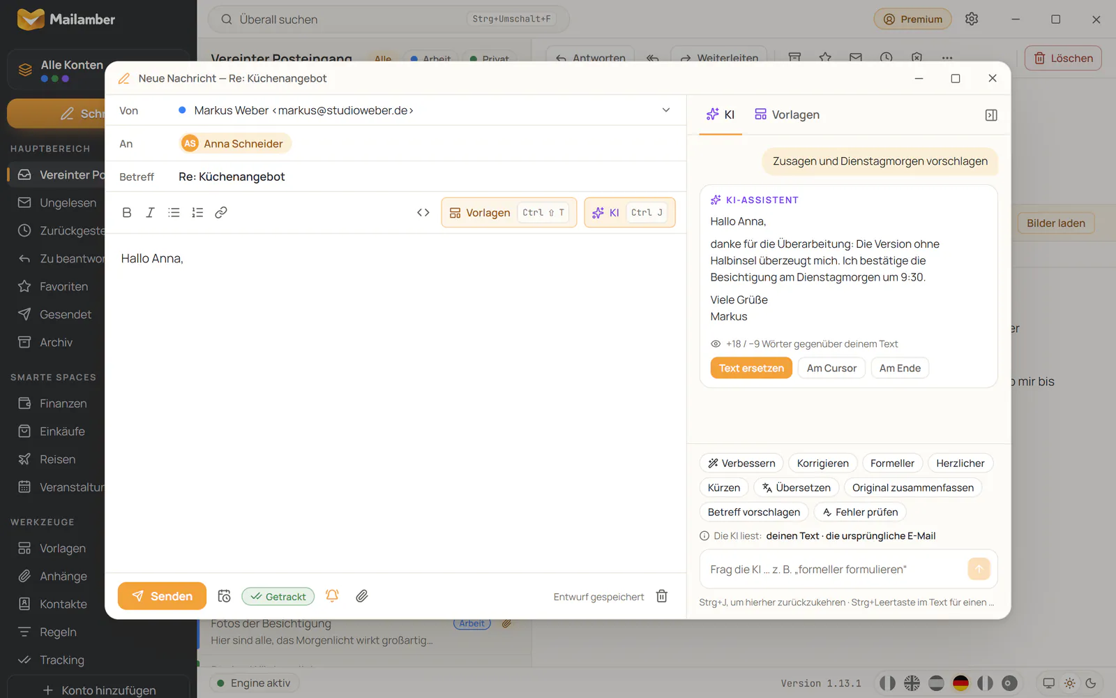Click Fehler prüfen quick action
Screen dimensions: 1116x698
pyautogui.click(x=860, y=512)
